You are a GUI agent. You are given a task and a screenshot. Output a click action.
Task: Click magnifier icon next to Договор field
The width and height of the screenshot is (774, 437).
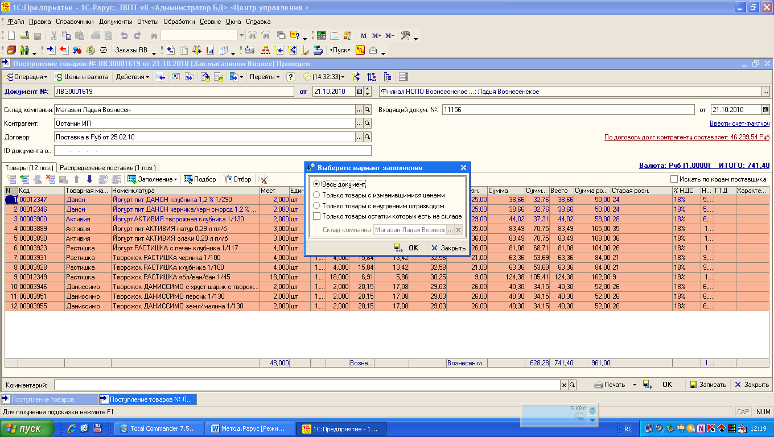pyautogui.click(x=368, y=137)
